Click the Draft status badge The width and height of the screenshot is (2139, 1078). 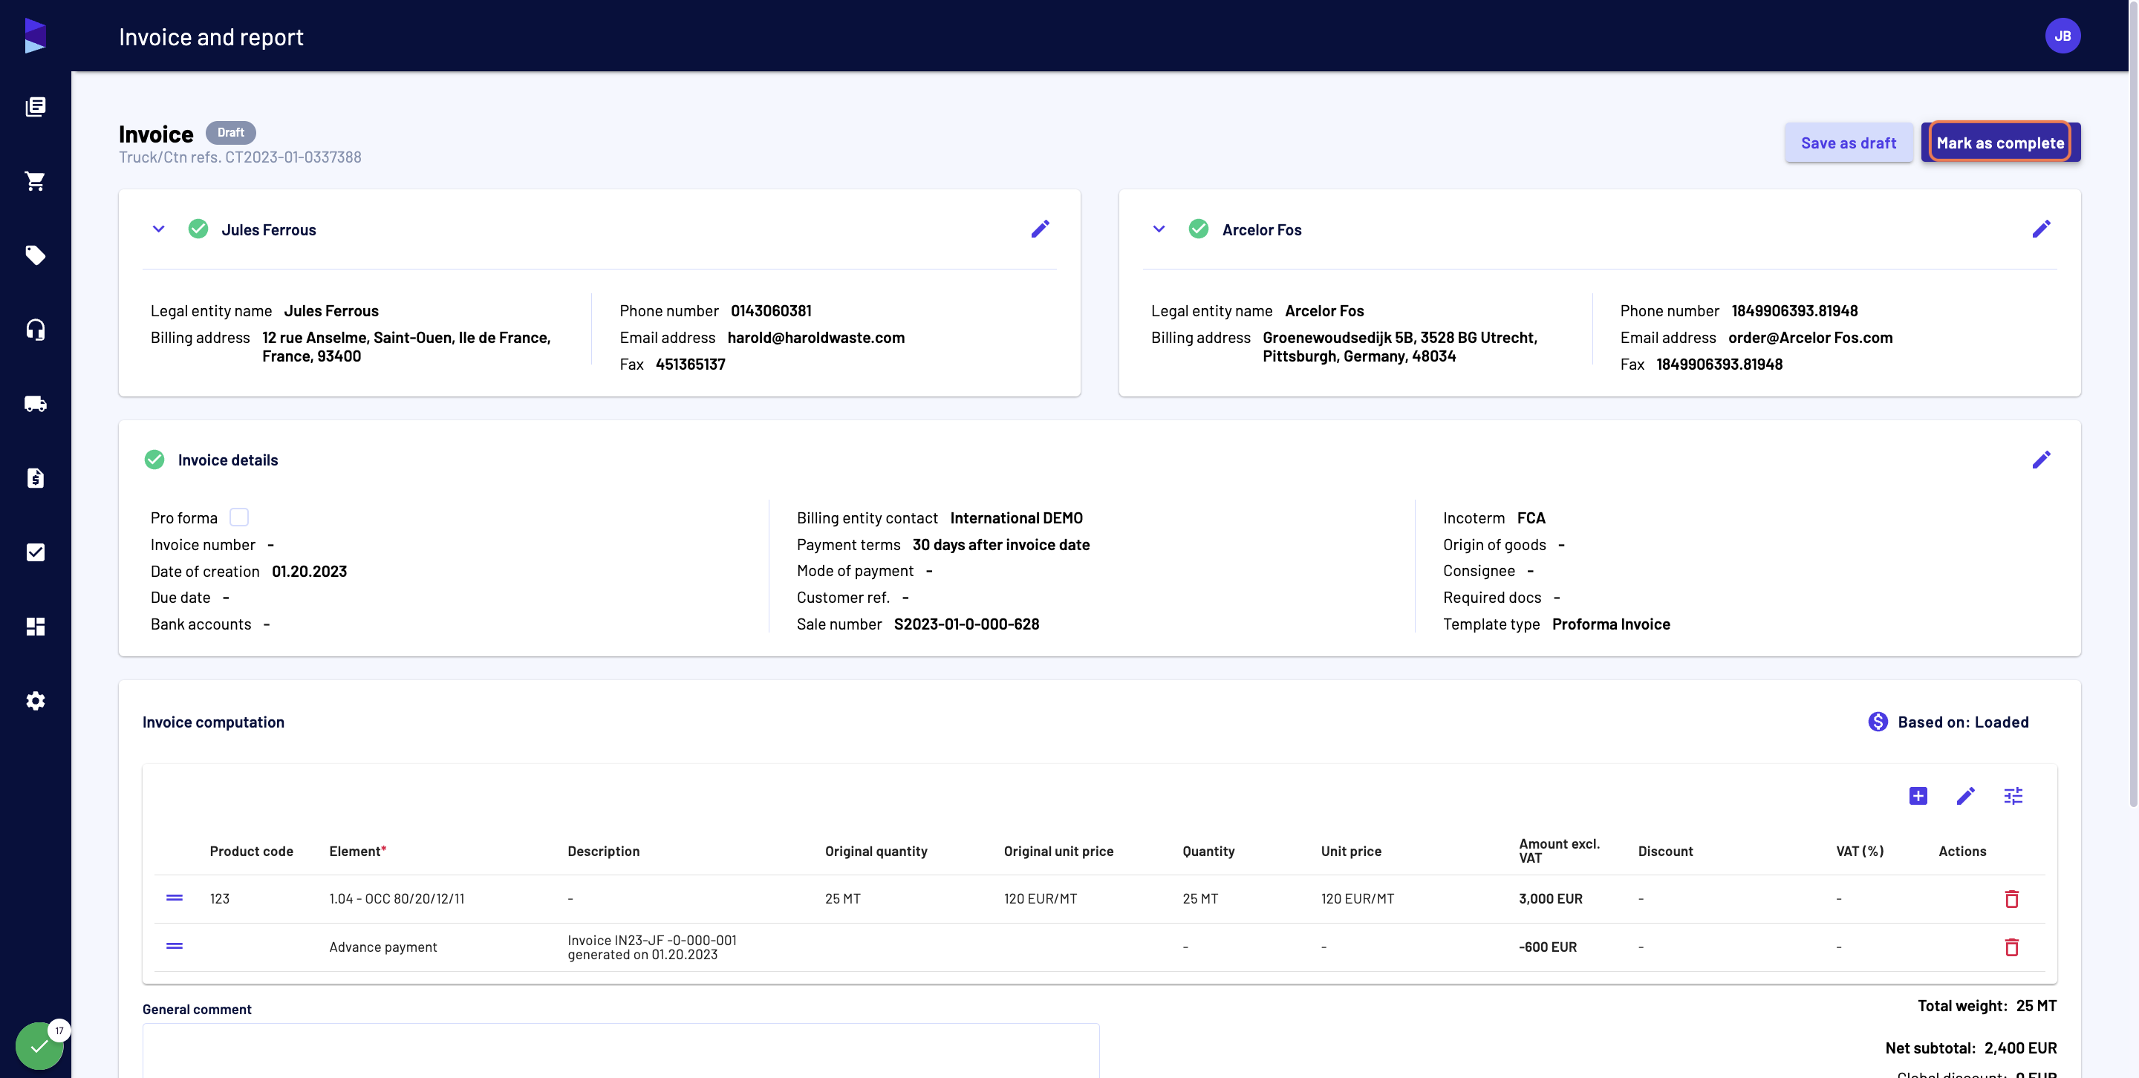click(231, 133)
